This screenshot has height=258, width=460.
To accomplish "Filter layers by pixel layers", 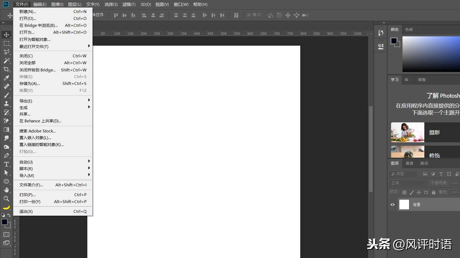I will coord(425,174).
